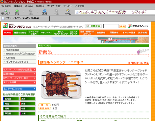
Task: Open the 表示(V) menu
Action: 29,6
